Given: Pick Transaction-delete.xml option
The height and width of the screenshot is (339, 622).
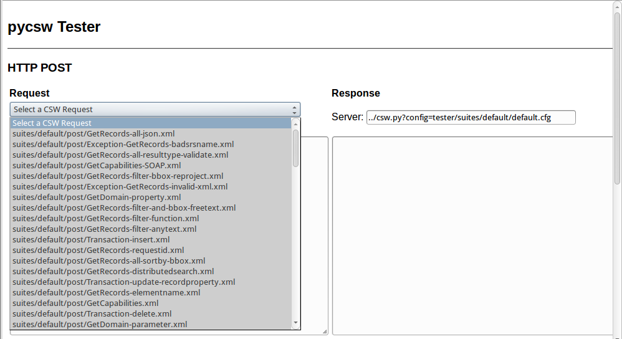Looking at the screenshot, I should click(x=151, y=313).
